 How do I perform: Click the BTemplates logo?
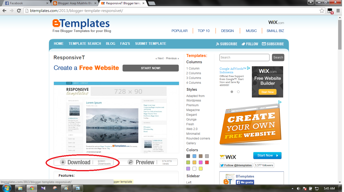[81, 24]
